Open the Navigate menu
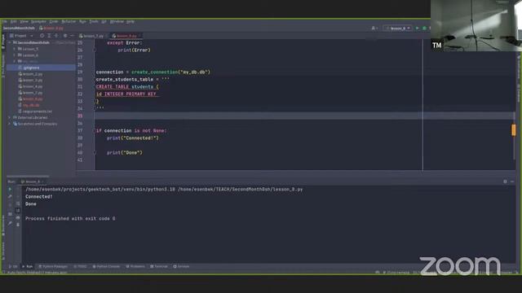Screen dimensions: 522x293 tap(38, 22)
